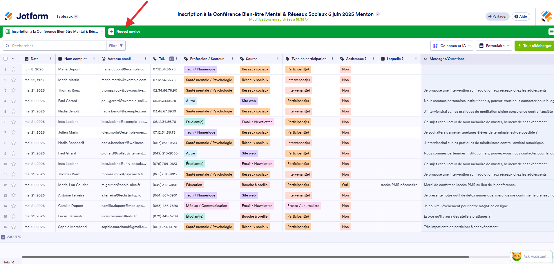Click the Jotform logo
554x264 pixels.
pos(27,16)
